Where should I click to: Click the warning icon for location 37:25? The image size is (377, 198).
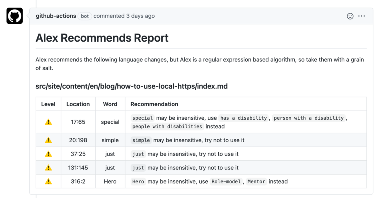(48, 154)
